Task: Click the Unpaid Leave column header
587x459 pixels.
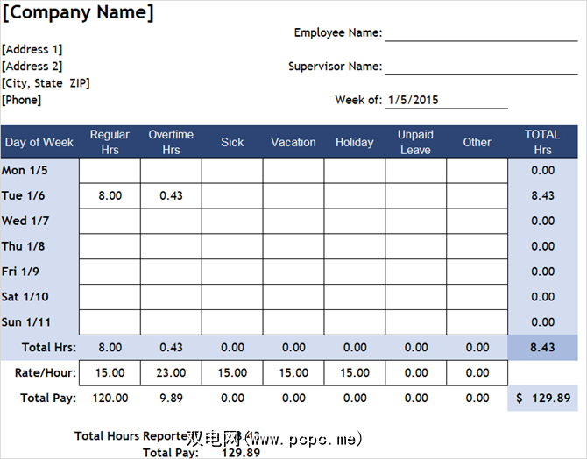Action: 415,142
